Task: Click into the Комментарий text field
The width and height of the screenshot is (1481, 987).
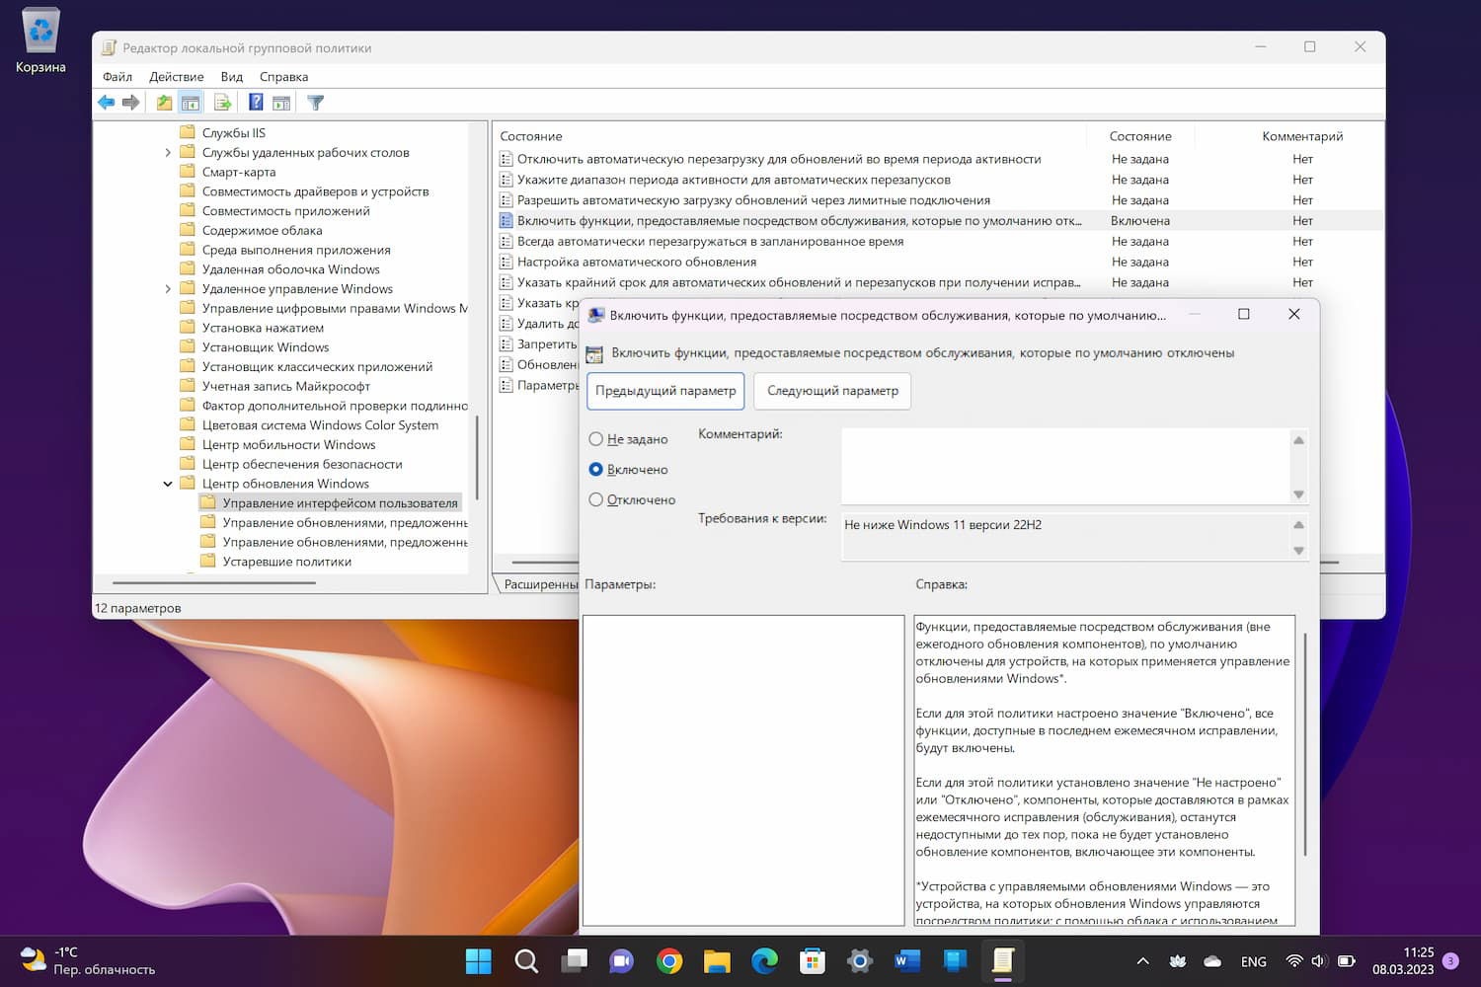Action: coord(1066,467)
